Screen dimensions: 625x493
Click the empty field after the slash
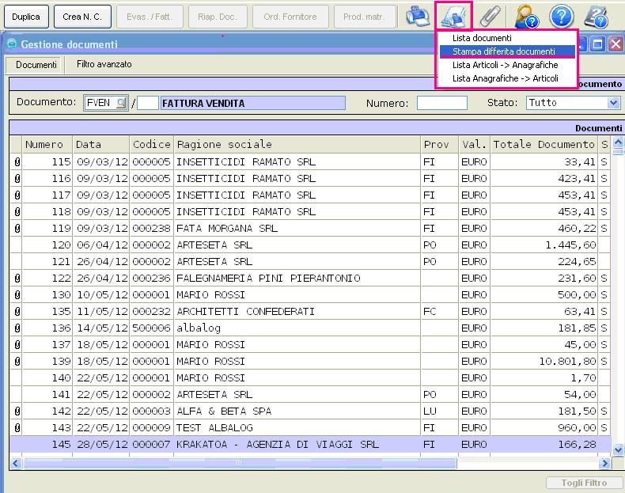(148, 103)
